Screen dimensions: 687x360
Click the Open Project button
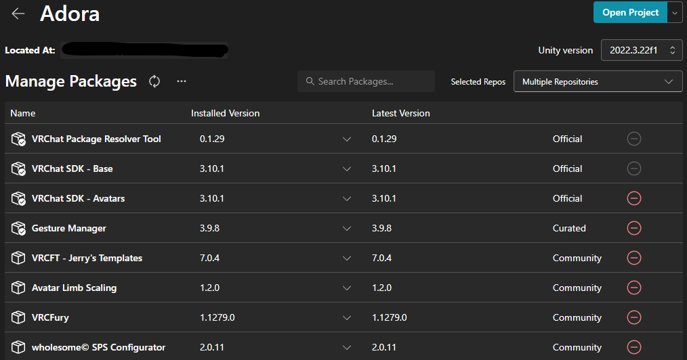pos(630,12)
